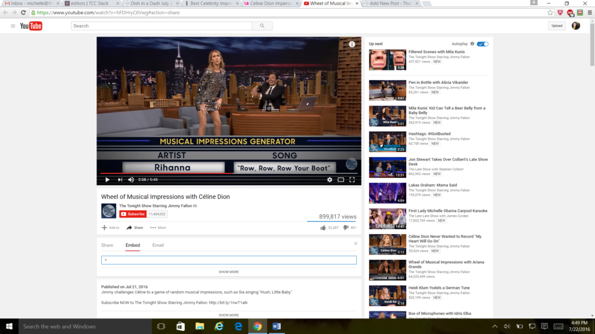Skip to the next video

tap(120, 180)
